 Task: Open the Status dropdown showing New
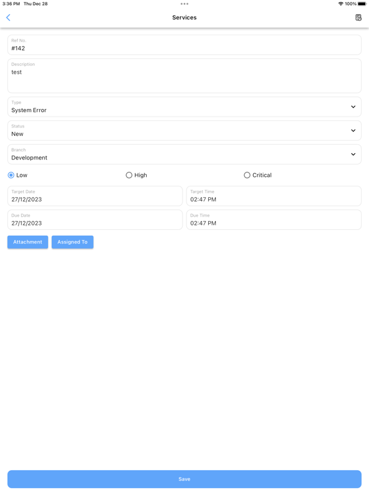pos(184,131)
